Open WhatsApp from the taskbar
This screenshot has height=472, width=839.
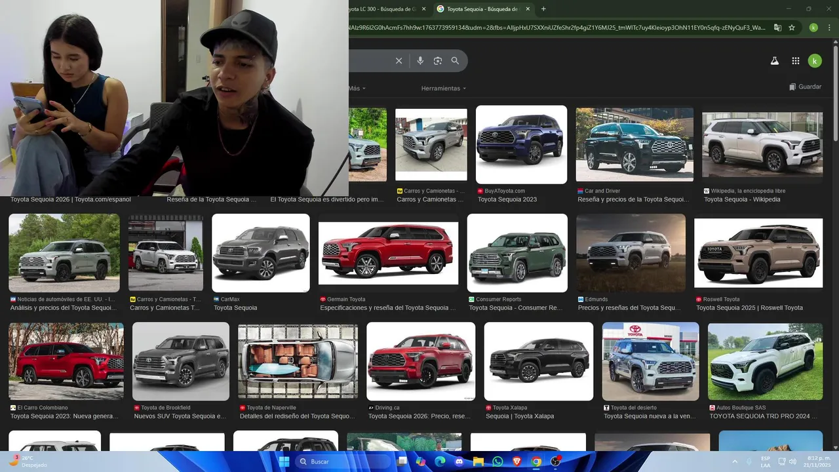click(x=498, y=462)
